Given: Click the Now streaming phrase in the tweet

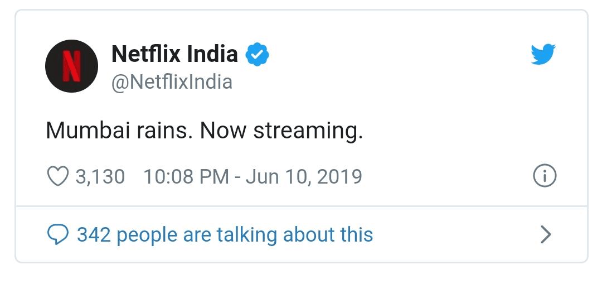Looking at the screenshot, I should 281,131.
